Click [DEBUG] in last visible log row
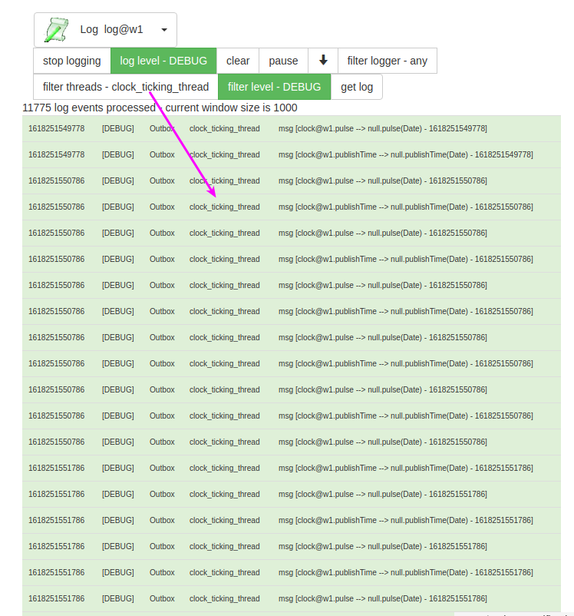574x616 pixels. (117, 598)
